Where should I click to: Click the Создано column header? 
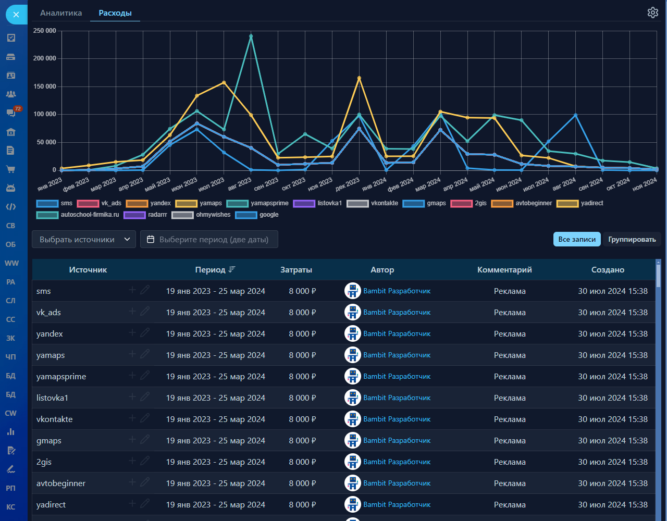click(x=608, y=269)
